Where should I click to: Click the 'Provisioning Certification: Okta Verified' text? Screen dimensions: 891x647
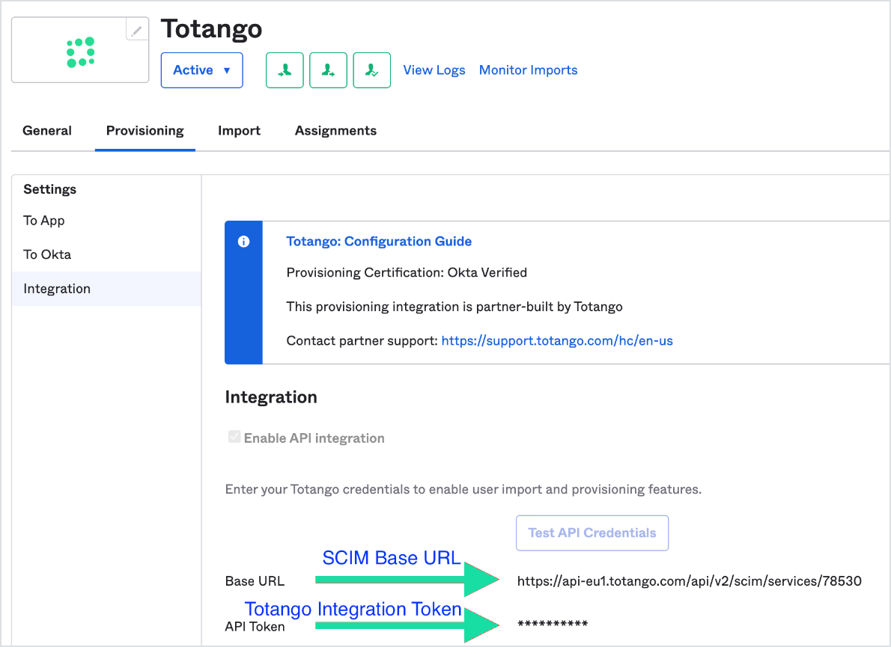(x=407, y=273)
